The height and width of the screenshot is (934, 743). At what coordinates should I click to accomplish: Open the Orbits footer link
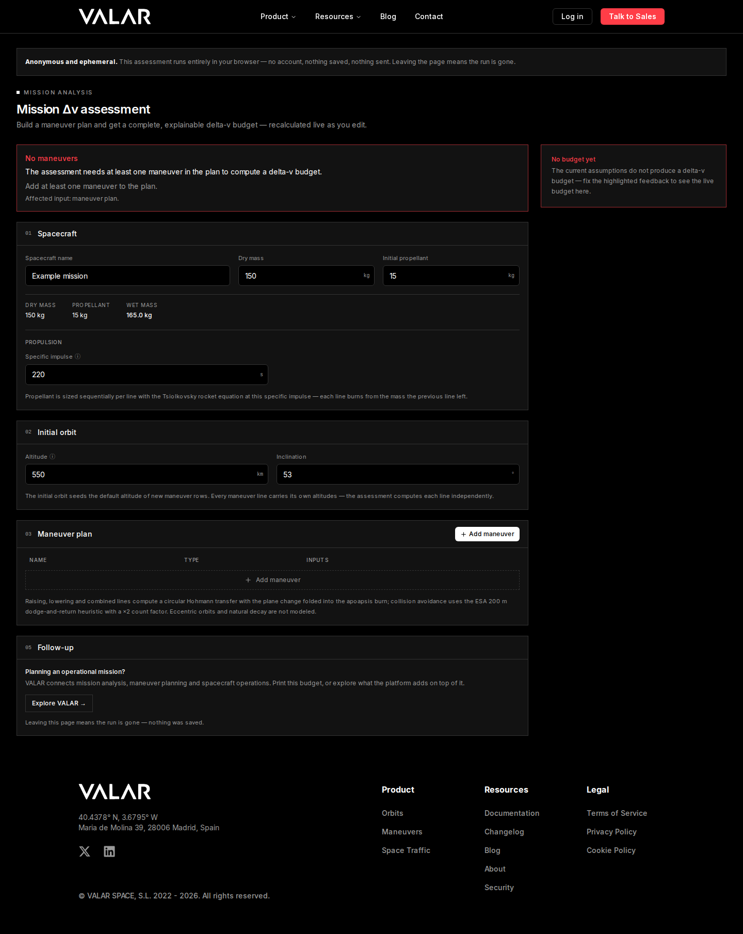[393, 813]
